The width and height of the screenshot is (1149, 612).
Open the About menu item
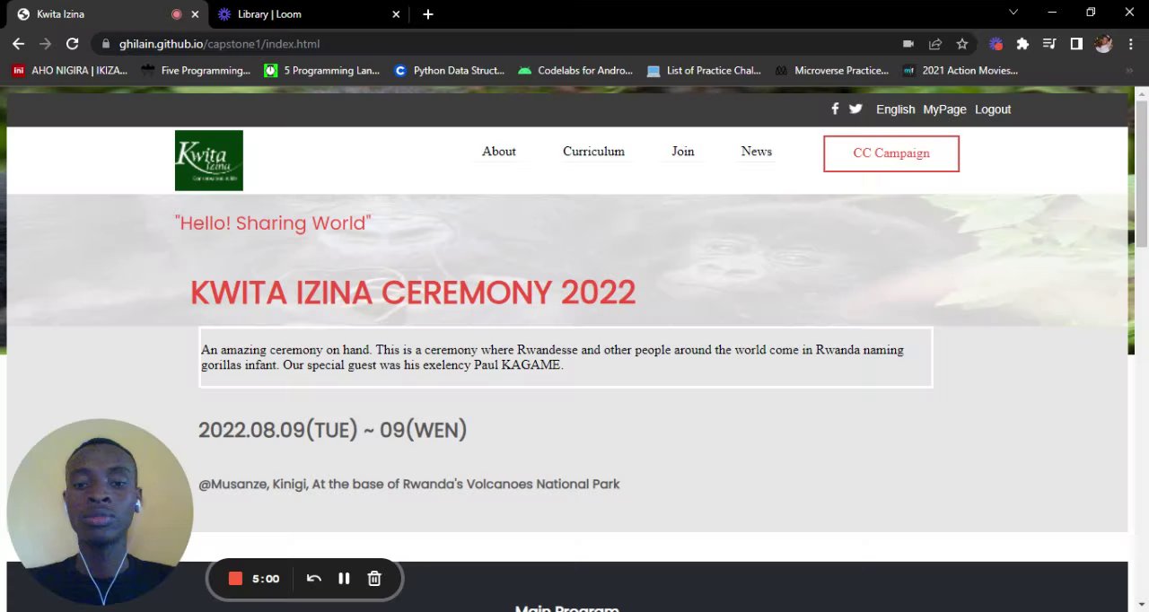(x=499, y=152)
